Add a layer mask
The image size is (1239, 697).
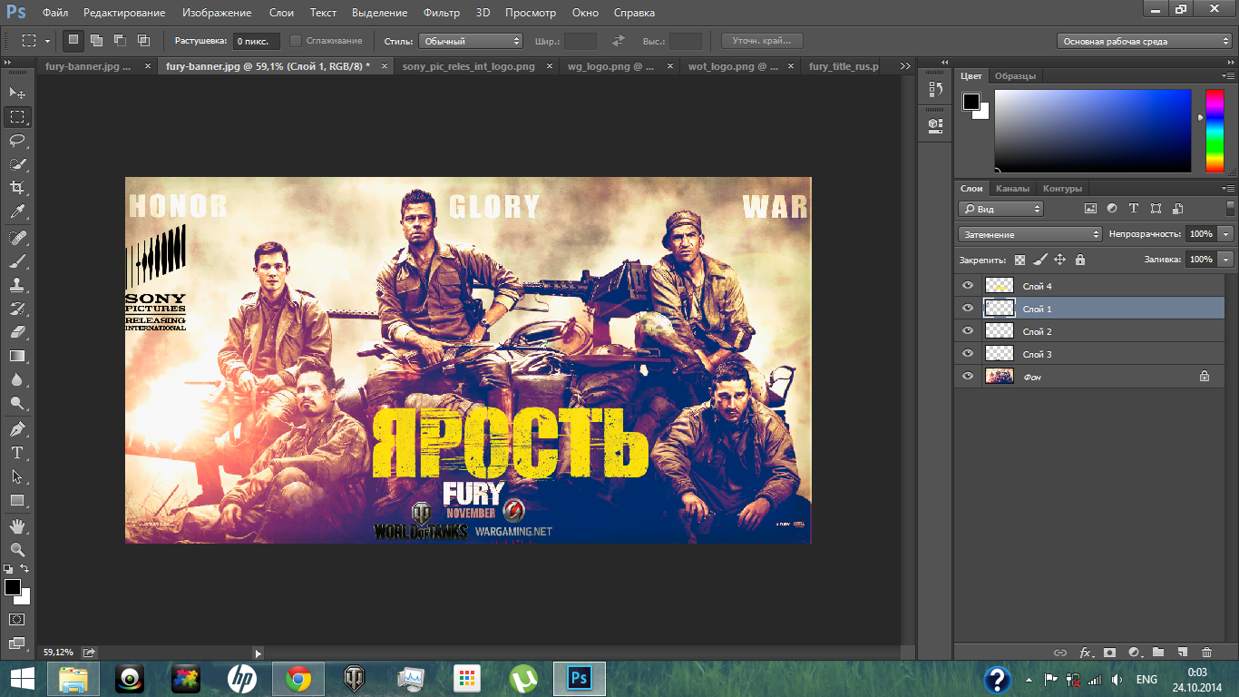(1109, 652)
